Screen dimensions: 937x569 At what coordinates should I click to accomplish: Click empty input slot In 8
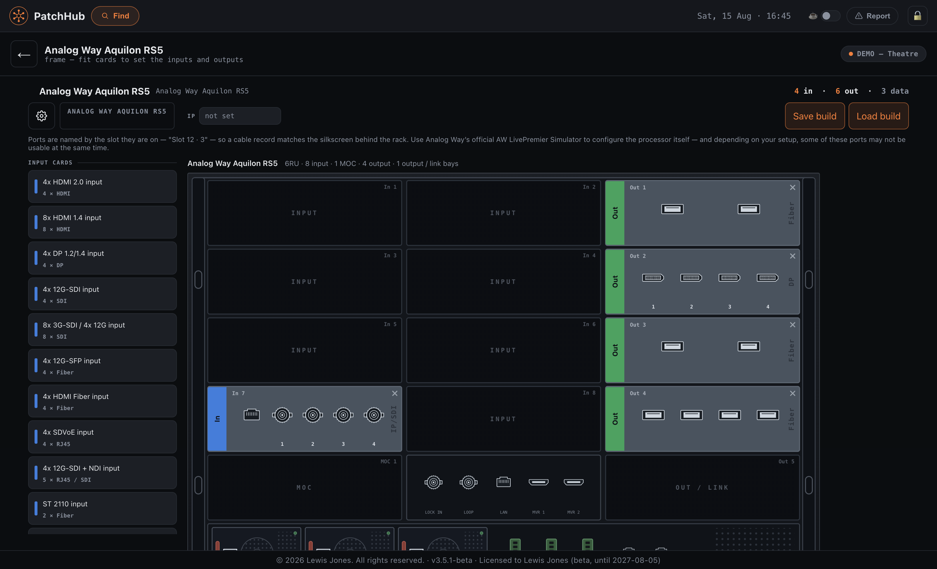pos(503,419)
